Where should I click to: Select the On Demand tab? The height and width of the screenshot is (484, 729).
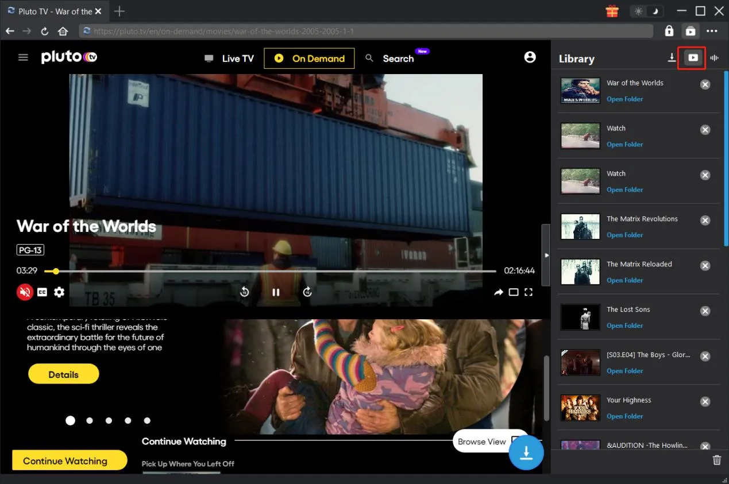(x=309, y=59)
